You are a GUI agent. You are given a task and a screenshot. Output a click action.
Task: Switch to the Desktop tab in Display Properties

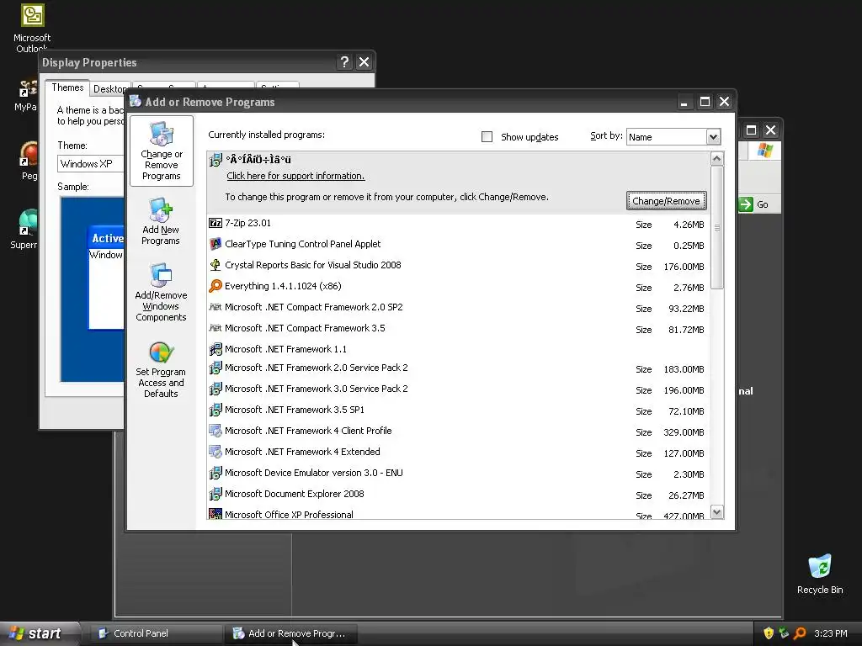point(110,89)
